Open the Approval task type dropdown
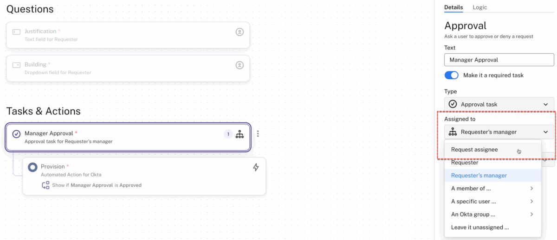 pyautogui.click(x=499, y=105)
